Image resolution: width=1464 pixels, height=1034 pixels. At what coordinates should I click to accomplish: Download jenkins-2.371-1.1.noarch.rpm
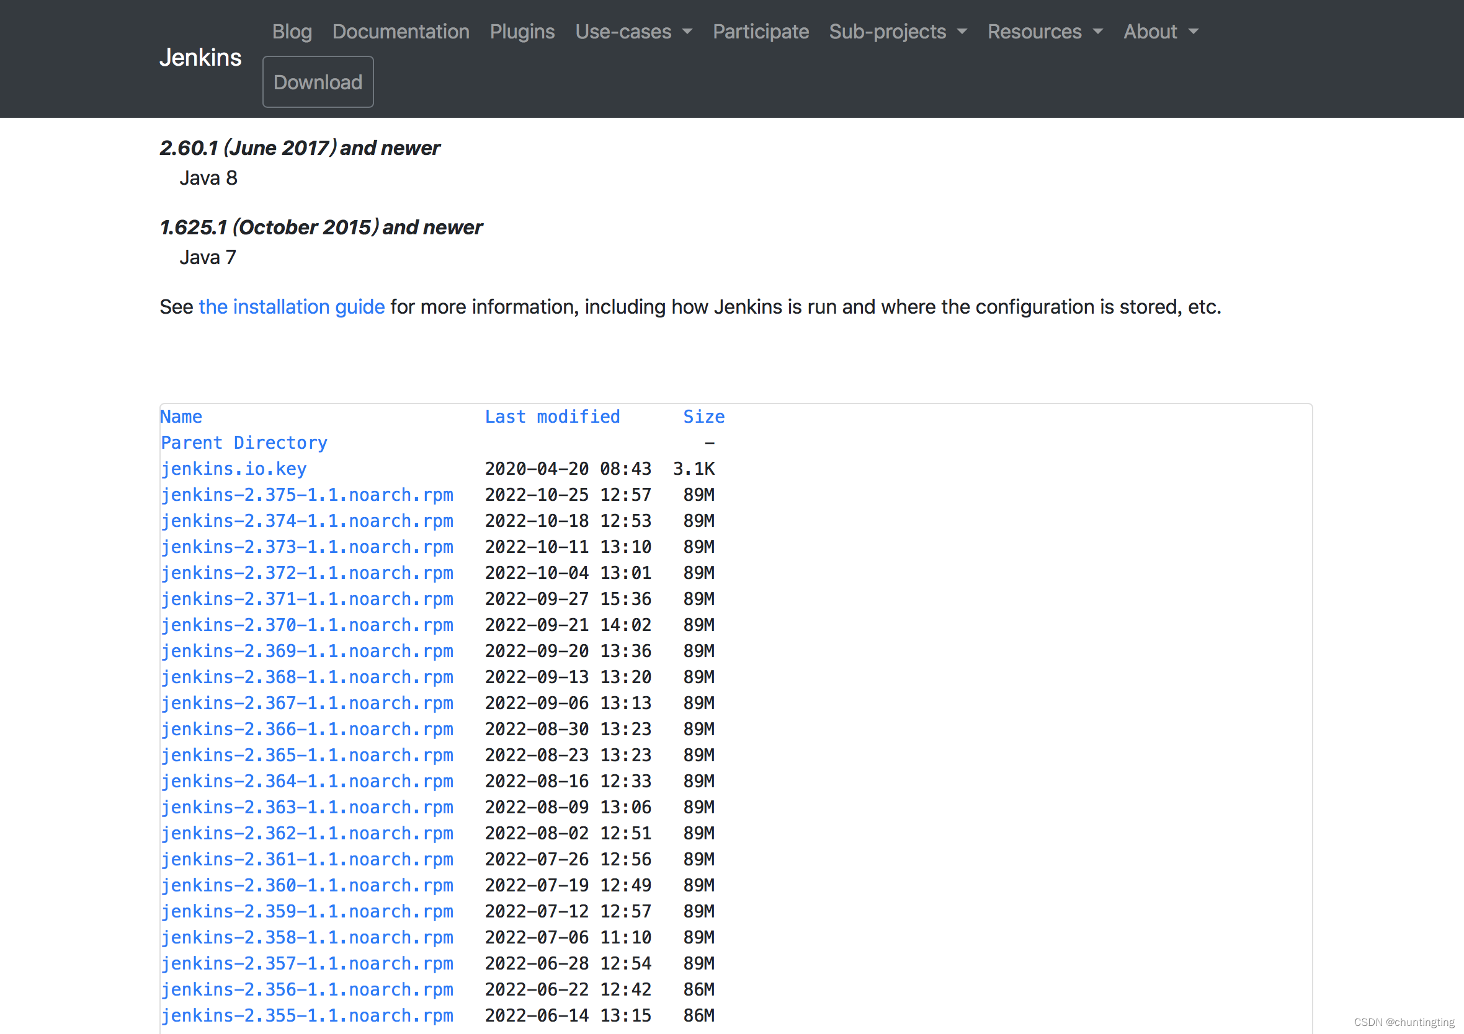coord(306,599)
